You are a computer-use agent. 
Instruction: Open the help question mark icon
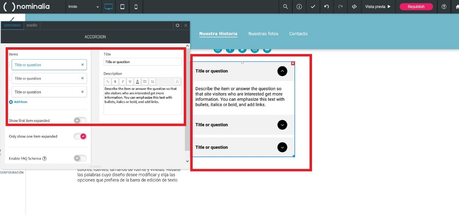444,7
